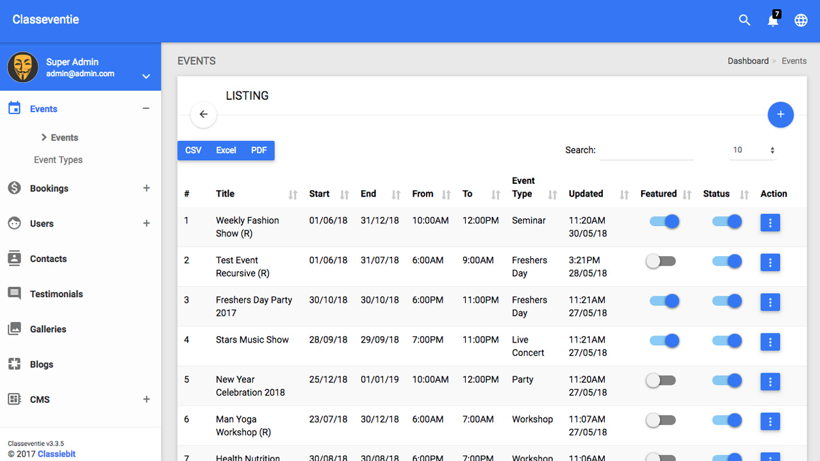The image size is (820, 461).
Task: Expand the Super Admin profile dropdown arrow
Action: tap(146, 76)
